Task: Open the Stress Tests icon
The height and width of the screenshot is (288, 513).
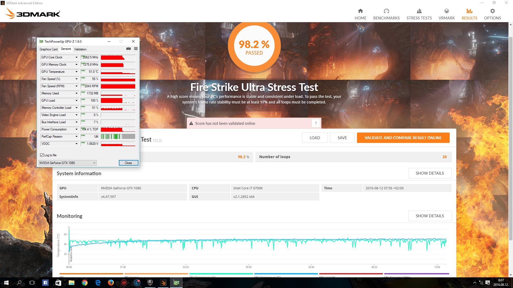Action: (419, 11)
